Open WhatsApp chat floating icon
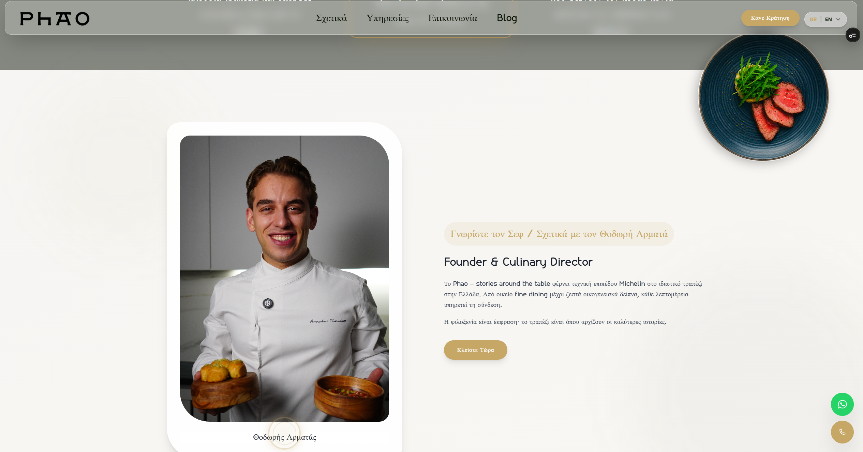The image size is (863, 452). (842, 404)
